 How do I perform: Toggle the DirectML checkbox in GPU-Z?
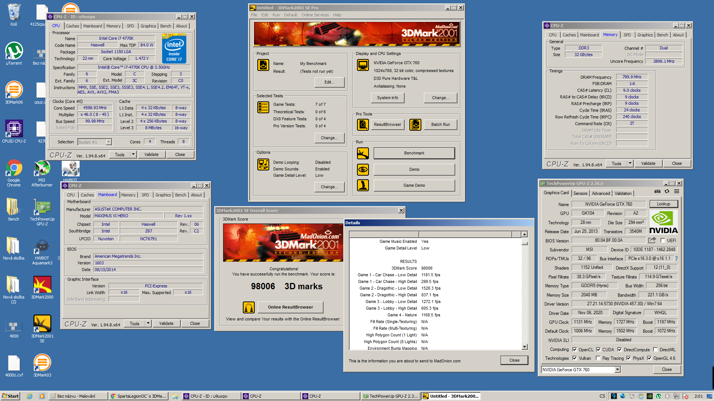655,350
